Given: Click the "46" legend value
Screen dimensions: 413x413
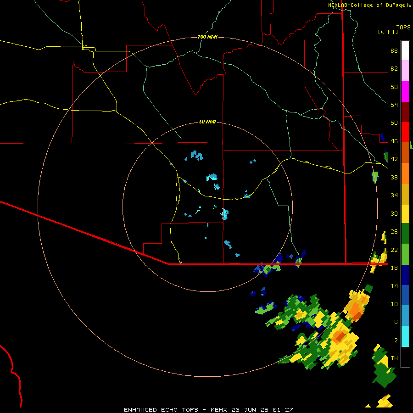Looking at the screenshot, I should click(394, 141).
